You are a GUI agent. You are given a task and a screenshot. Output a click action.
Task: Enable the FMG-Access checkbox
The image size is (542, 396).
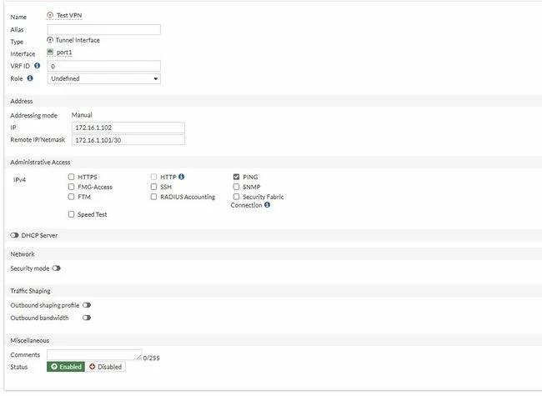[x=71, y=187]
